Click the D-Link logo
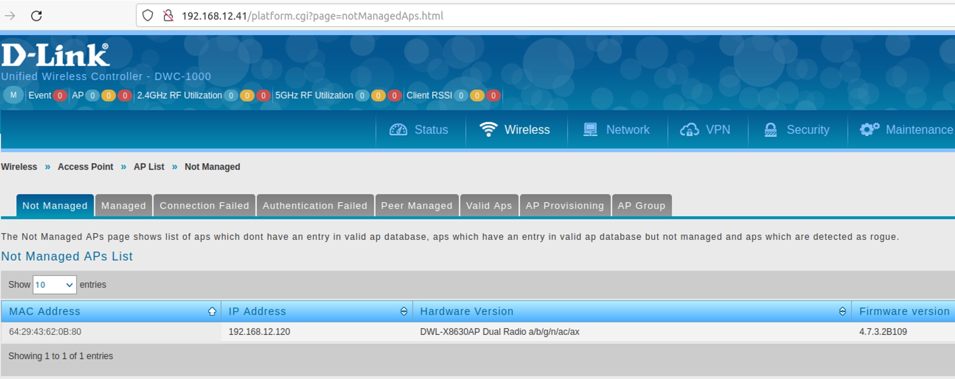Image resolution: width=955 pixels, height=379 pixels. tap(55, 55)
